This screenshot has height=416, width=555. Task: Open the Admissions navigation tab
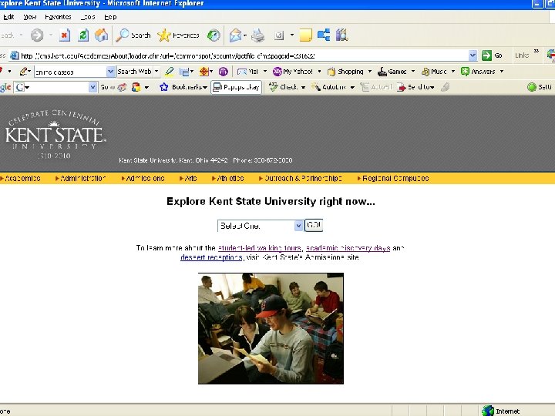click(x=143, y=178)
